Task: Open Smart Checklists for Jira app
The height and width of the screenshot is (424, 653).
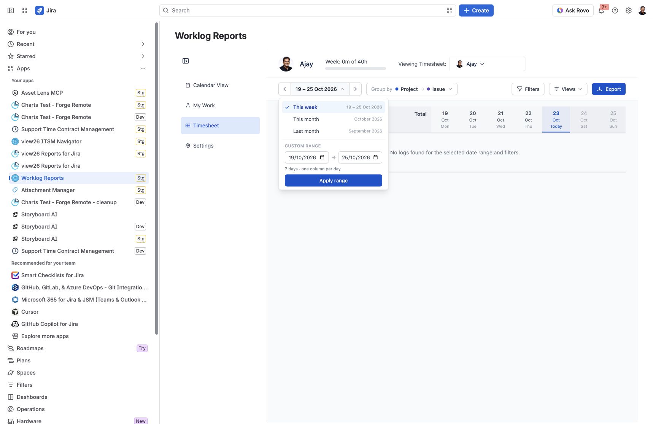Action: (78, 275)
